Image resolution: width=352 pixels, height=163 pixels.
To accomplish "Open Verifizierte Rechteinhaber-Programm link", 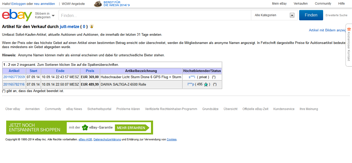I will click(171, 109).
